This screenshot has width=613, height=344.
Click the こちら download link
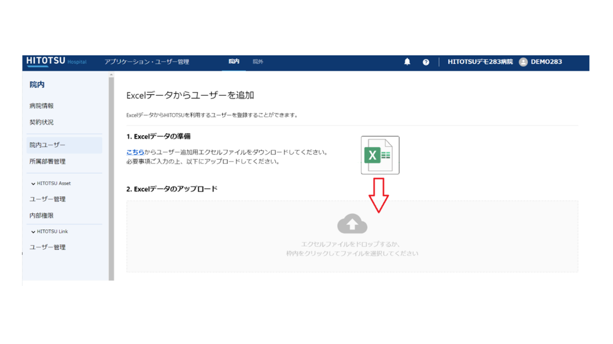(135, 152)
